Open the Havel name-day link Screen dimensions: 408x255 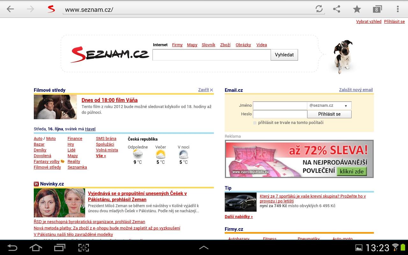pos(90,129)
